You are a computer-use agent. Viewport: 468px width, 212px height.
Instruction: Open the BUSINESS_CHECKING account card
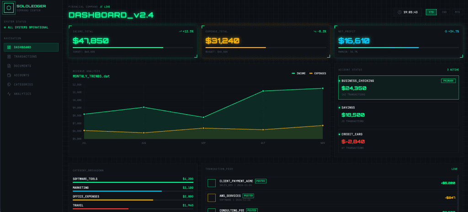pyautogui.click(x=398, y=87)
